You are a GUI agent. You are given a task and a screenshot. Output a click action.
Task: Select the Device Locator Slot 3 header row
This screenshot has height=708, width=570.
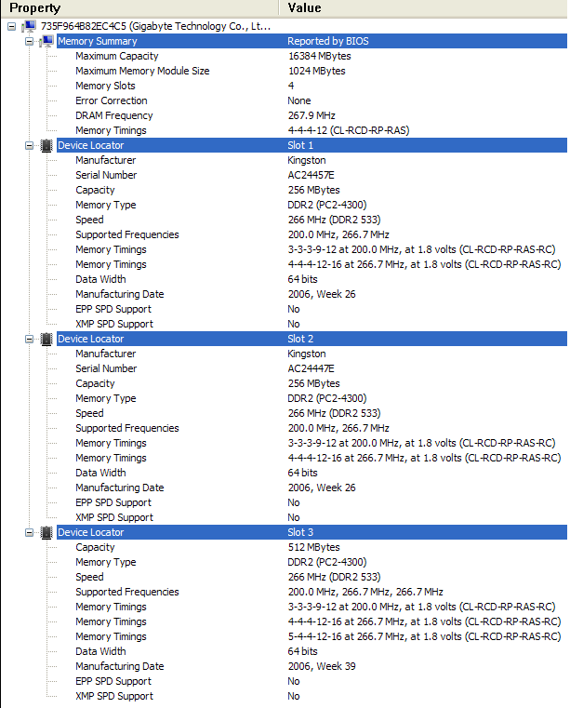(x=312, y=532)
